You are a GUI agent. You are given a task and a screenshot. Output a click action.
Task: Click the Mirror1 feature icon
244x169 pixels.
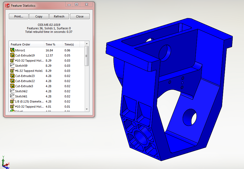(x=12, y=50)
